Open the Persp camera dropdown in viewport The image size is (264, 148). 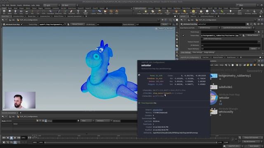point(161,29)
